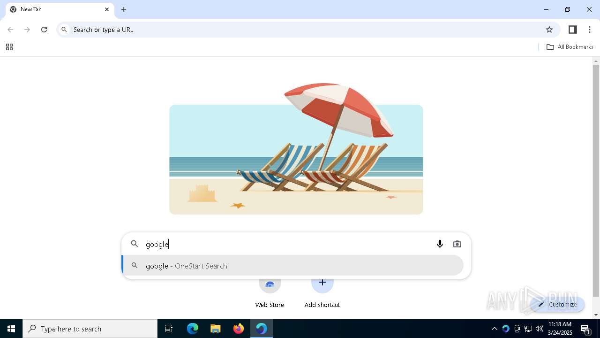Launch Microsoft Edge from the taskbar
The width and height of the screenshot is (600, 338).
[193, 329]
